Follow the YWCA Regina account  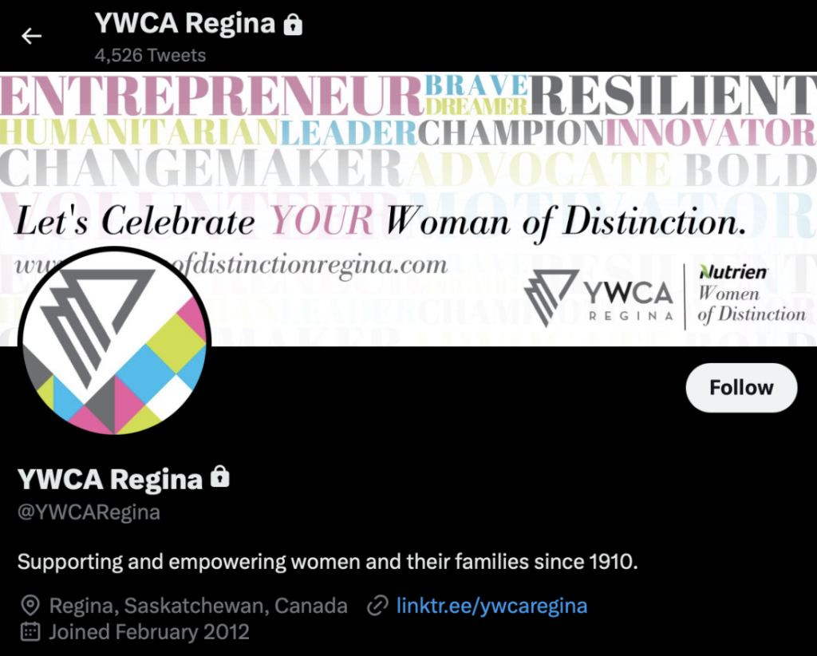[741, 388]
